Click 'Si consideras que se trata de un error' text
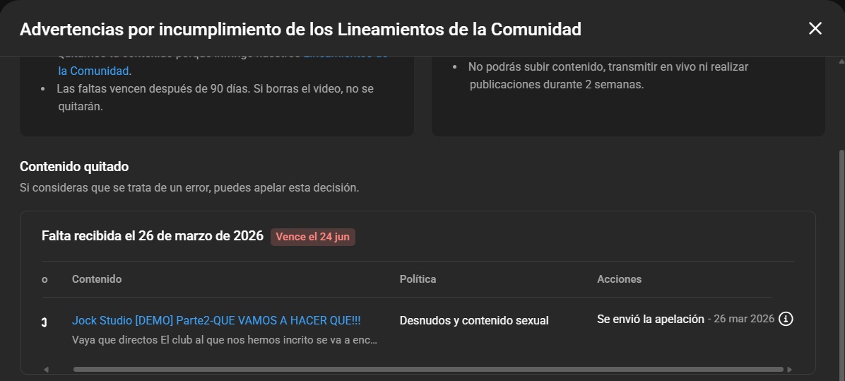 tap(115, 187)
